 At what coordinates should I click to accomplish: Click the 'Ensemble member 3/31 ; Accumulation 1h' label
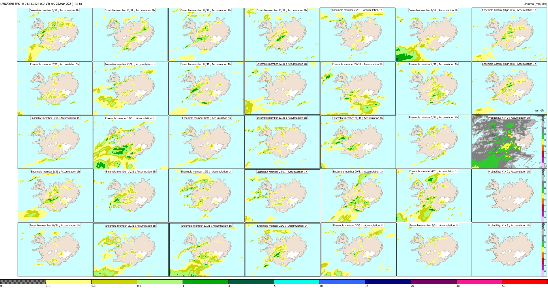pyautogui.click(x=433, y=118)
